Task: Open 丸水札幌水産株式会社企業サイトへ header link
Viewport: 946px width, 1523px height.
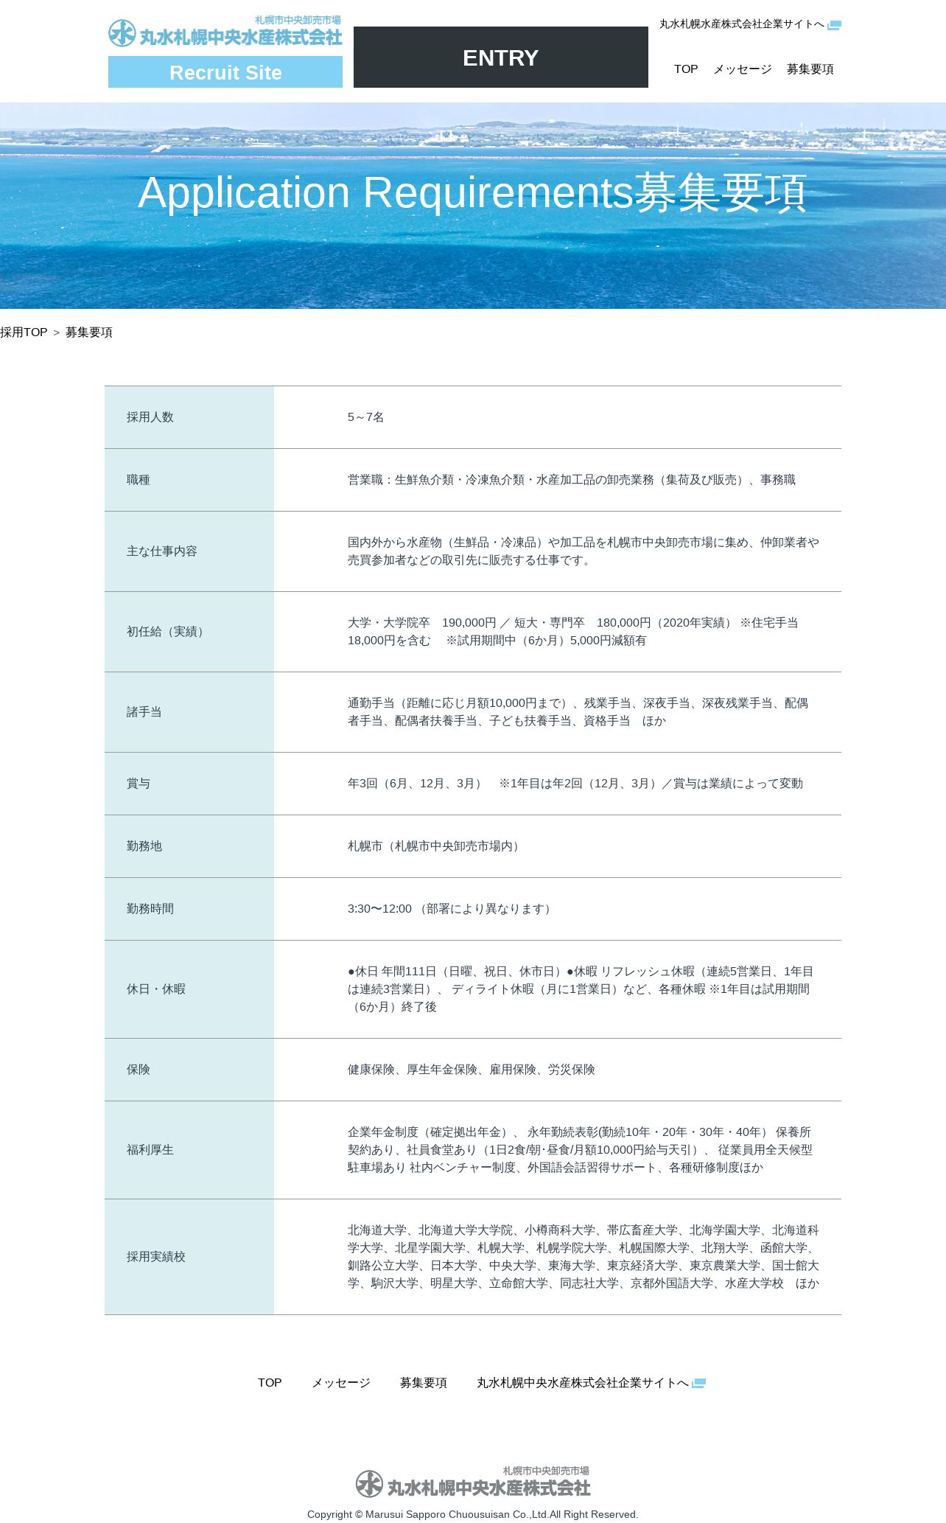Action: pyautogui.click(x=741, y=24)
